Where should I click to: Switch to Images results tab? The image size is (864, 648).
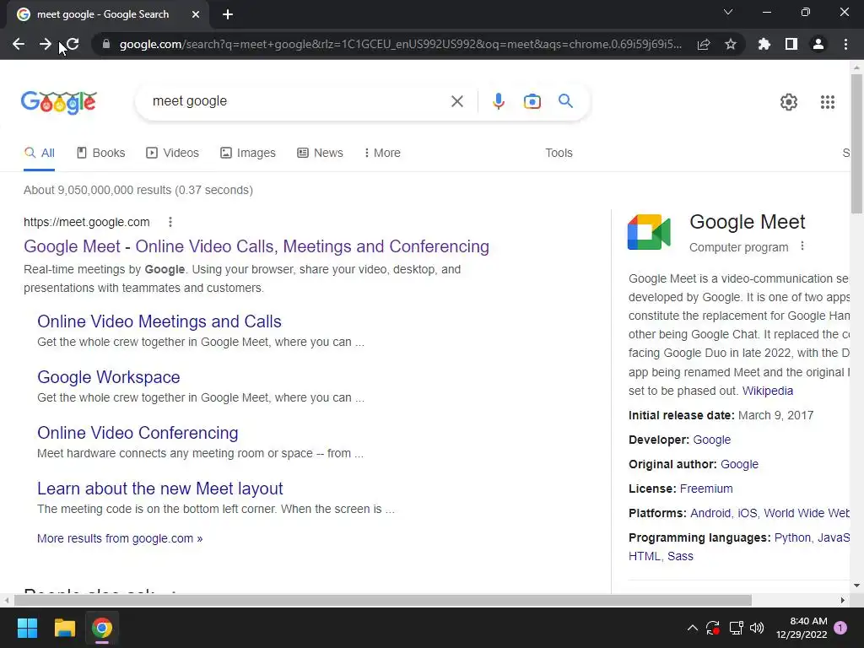click(x=248, y=154)
